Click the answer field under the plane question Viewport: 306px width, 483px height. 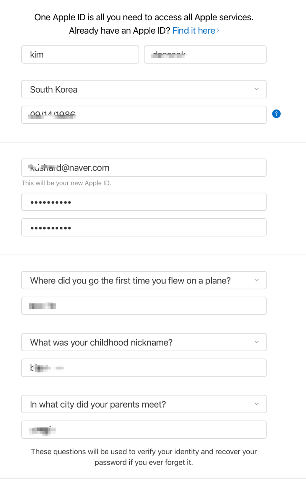point(143,306)
